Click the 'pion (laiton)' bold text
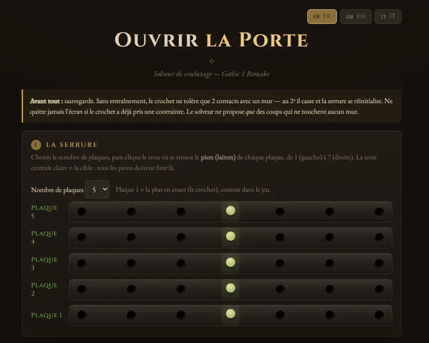The height and width of the screenshot is (343, 429). (218, 157)
